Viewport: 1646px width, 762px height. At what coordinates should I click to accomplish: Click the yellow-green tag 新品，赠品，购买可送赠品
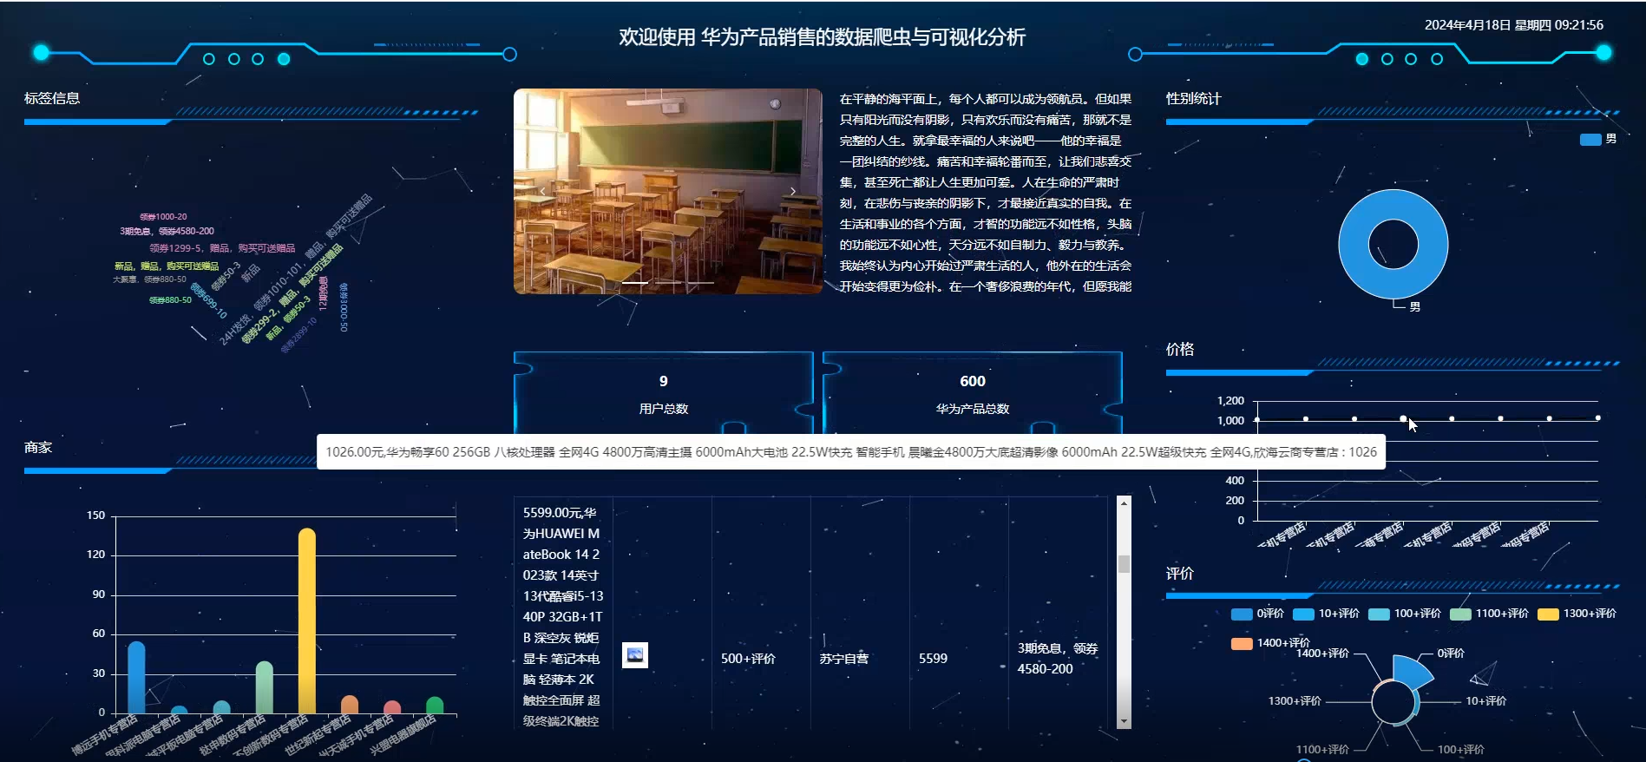pos(167,266)
